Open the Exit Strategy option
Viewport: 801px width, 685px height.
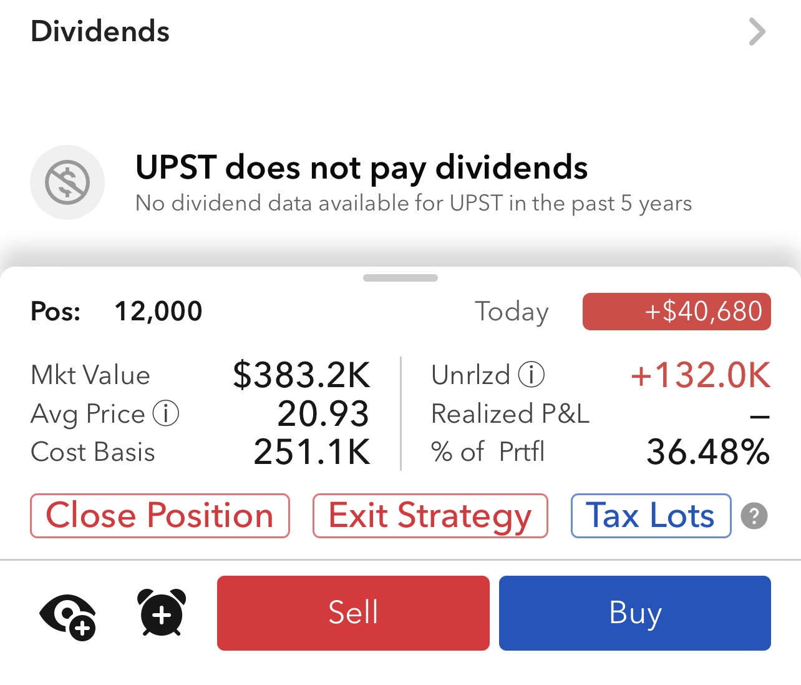tap(430, 516)
